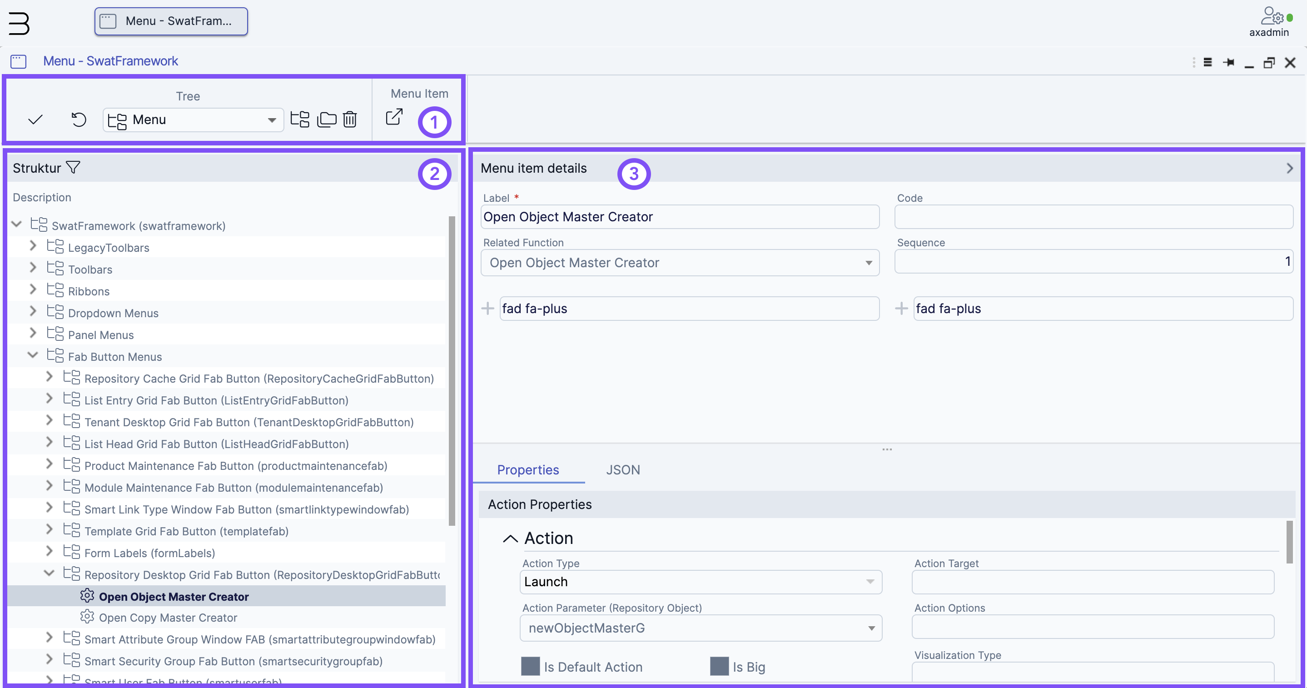Click the Menu tree type icon
Screen dimensions: 1307x688
point(116,119)
